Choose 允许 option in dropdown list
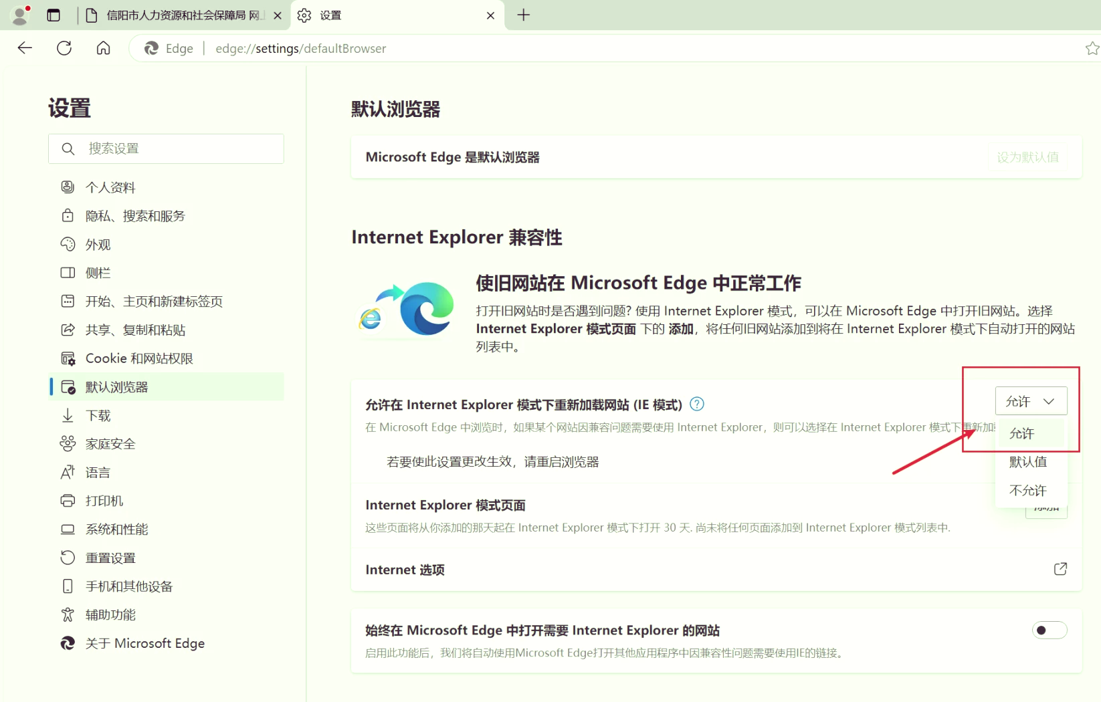Image resolution: width=1101 pixels, height=702 pixels. pos(1031,433)
